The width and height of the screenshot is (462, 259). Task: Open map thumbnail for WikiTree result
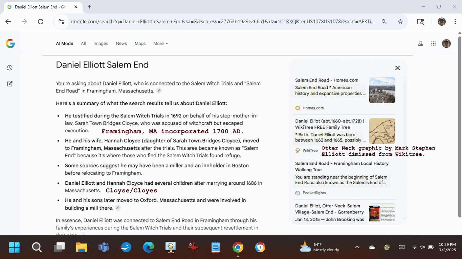pyautogui.click(x=382, y=131)
